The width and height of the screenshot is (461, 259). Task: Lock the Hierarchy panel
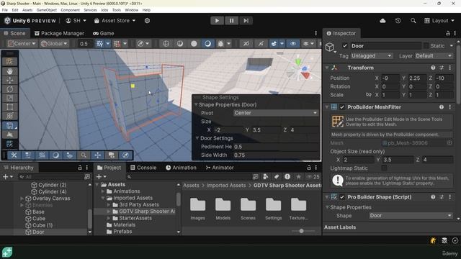[x=80, y=168]
